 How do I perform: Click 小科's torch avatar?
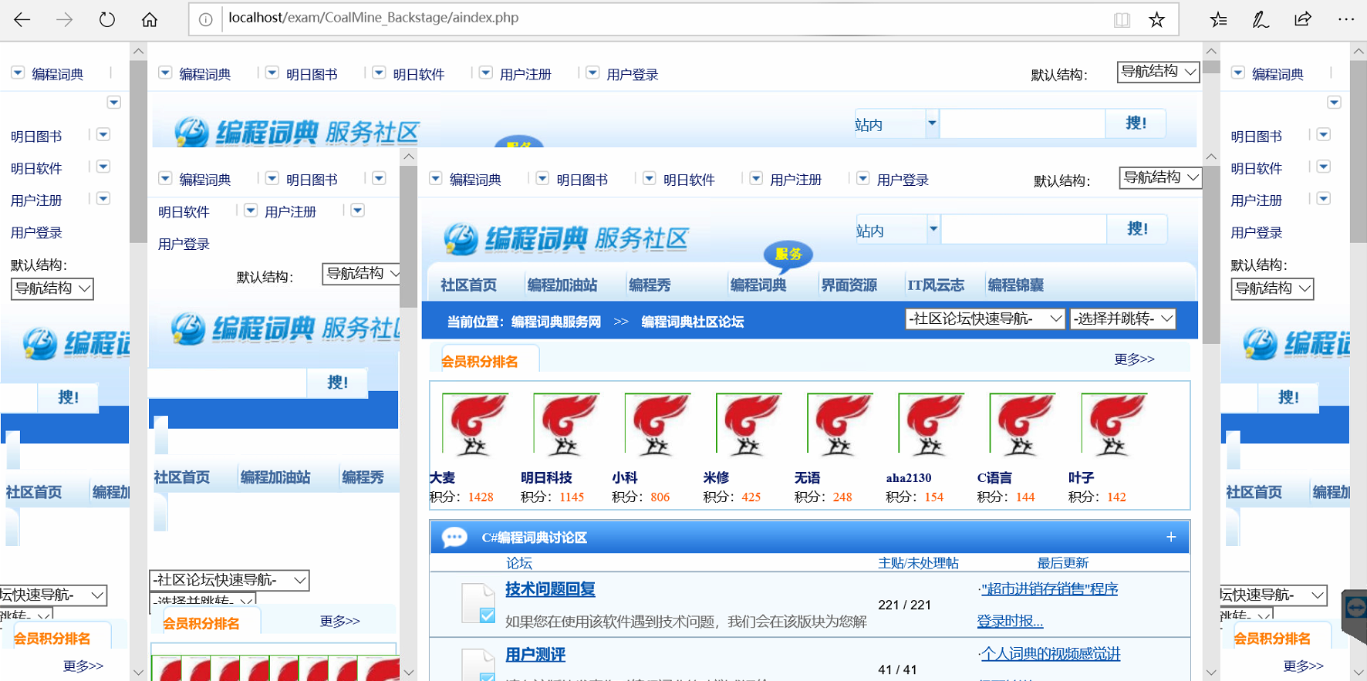click(657, 423)
